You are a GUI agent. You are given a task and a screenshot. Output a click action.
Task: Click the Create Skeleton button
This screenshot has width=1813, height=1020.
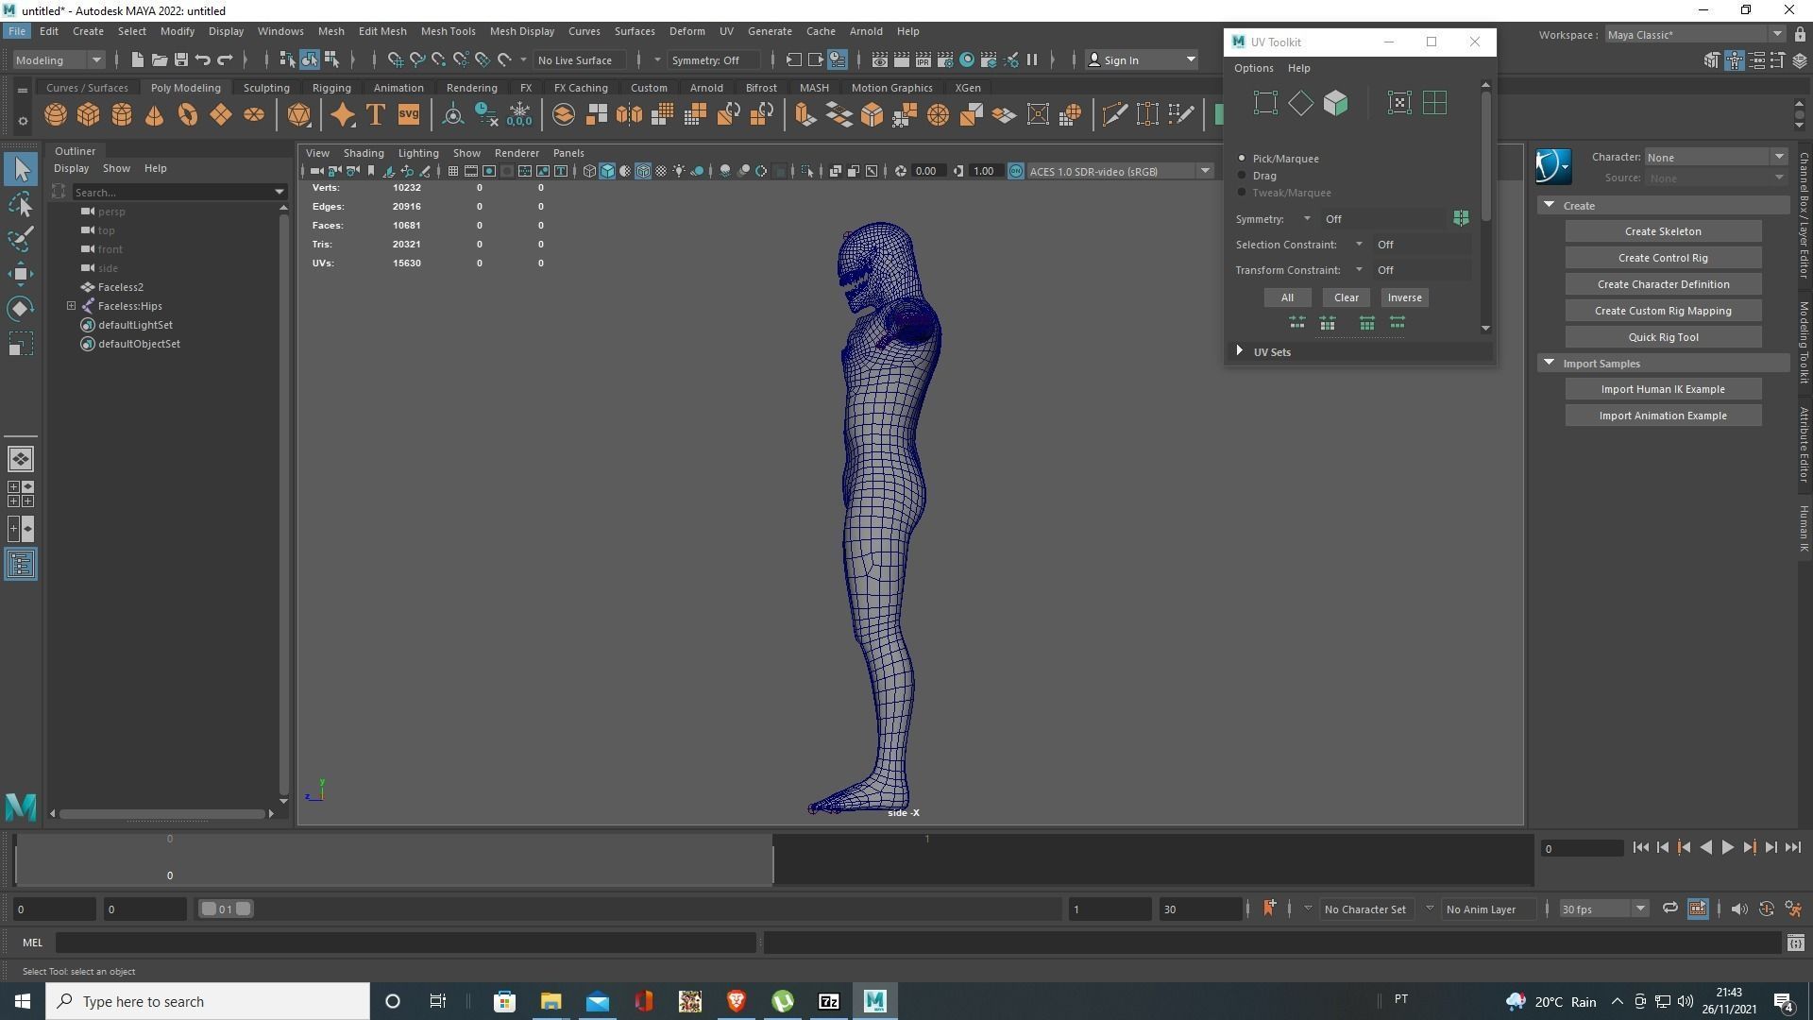pos(1662,231)
